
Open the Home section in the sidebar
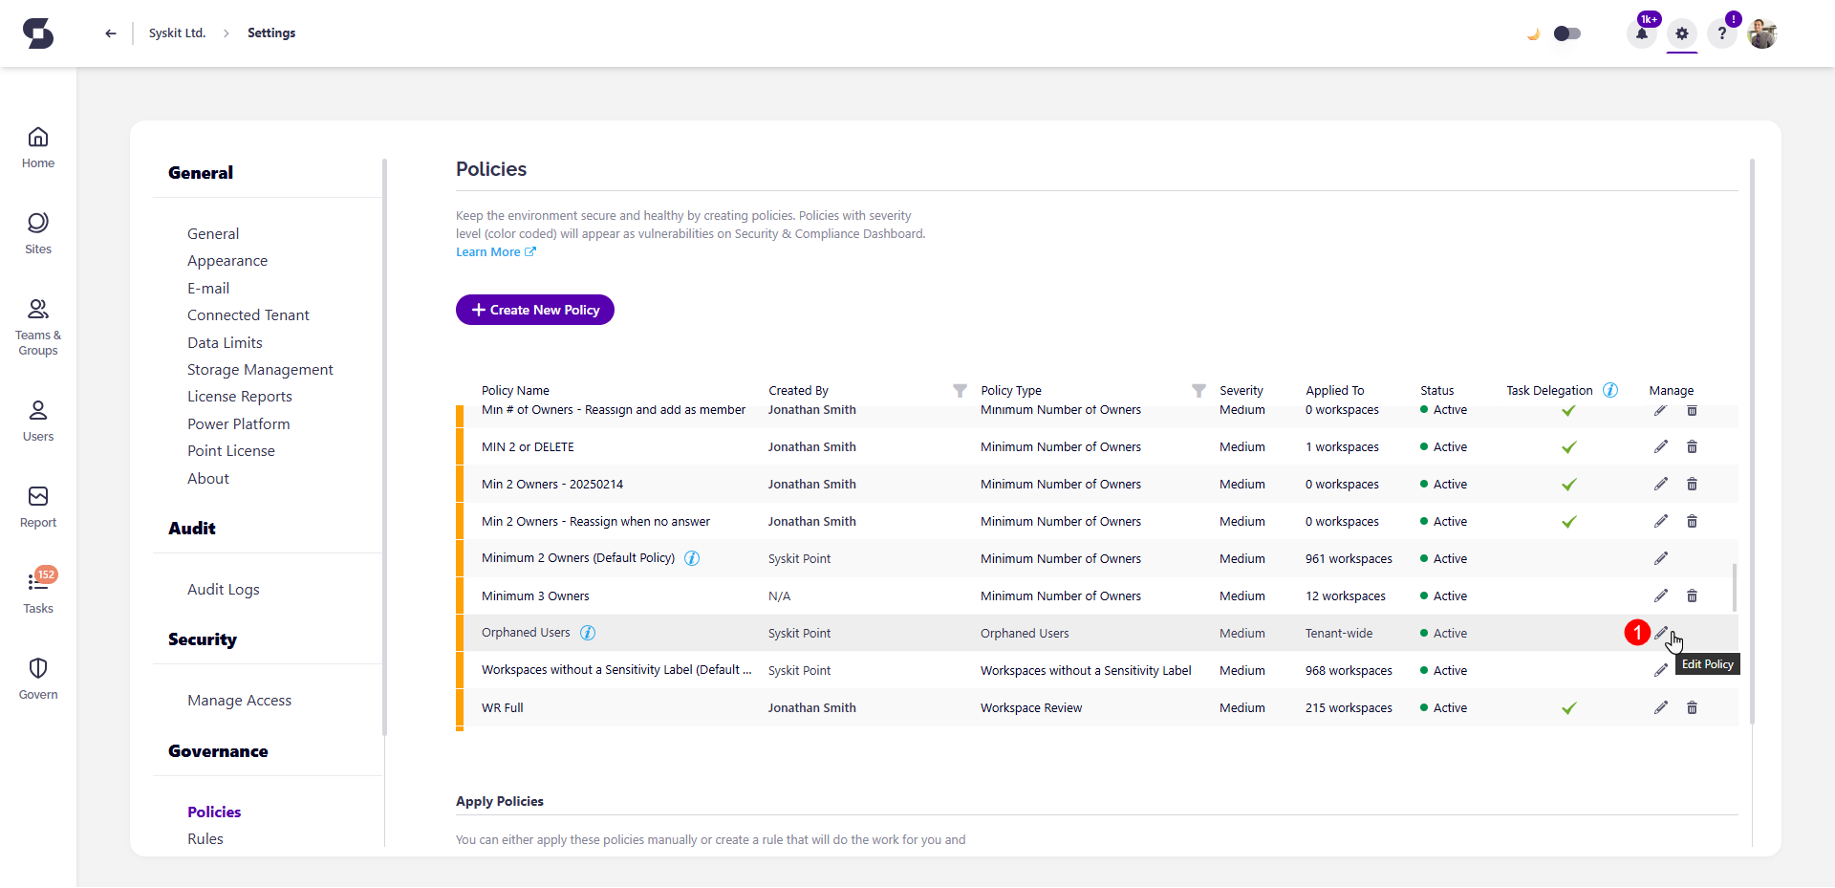tap(38, 146)
